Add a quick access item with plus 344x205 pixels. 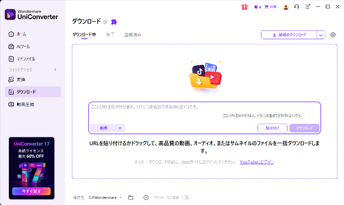coord(55,70)
